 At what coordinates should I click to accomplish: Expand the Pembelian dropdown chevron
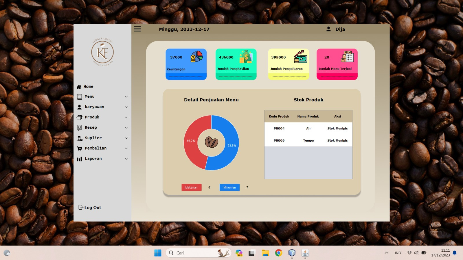126,148
